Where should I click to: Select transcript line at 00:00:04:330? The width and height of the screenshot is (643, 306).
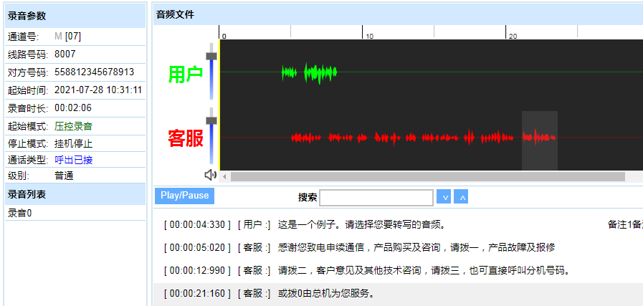(398, 225)
